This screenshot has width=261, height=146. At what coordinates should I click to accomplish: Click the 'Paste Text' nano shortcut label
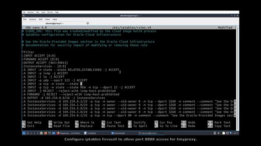pos(115,126)
